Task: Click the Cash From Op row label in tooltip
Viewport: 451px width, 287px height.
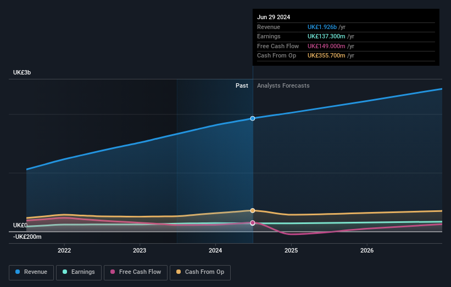Action: 277,56
